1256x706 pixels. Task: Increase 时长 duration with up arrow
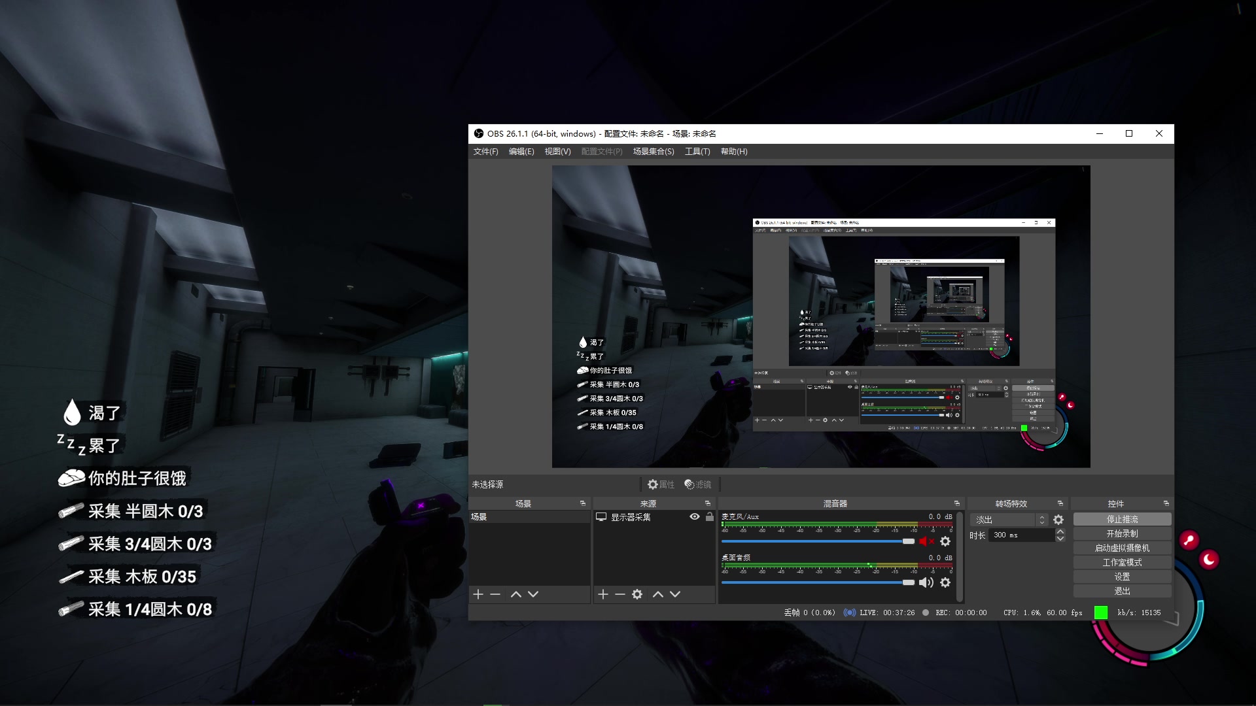[1060, 531]
